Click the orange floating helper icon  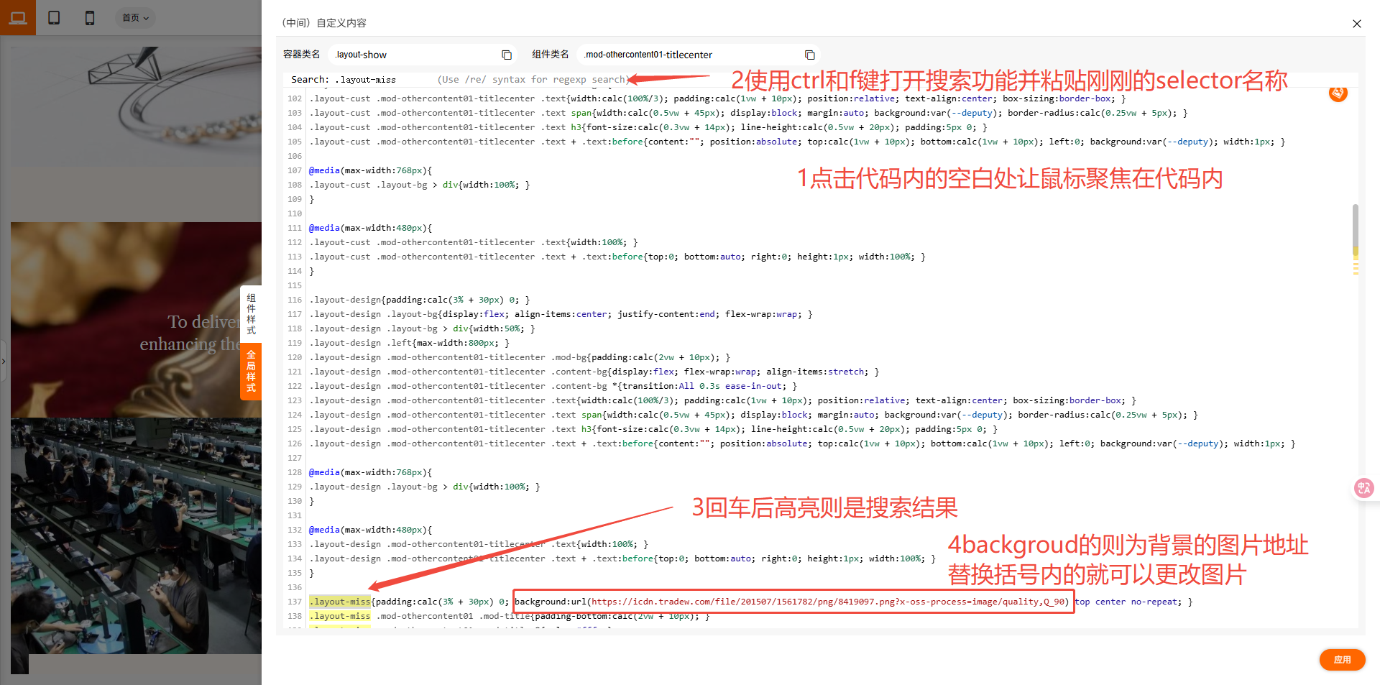click(x=1338, y=93)
